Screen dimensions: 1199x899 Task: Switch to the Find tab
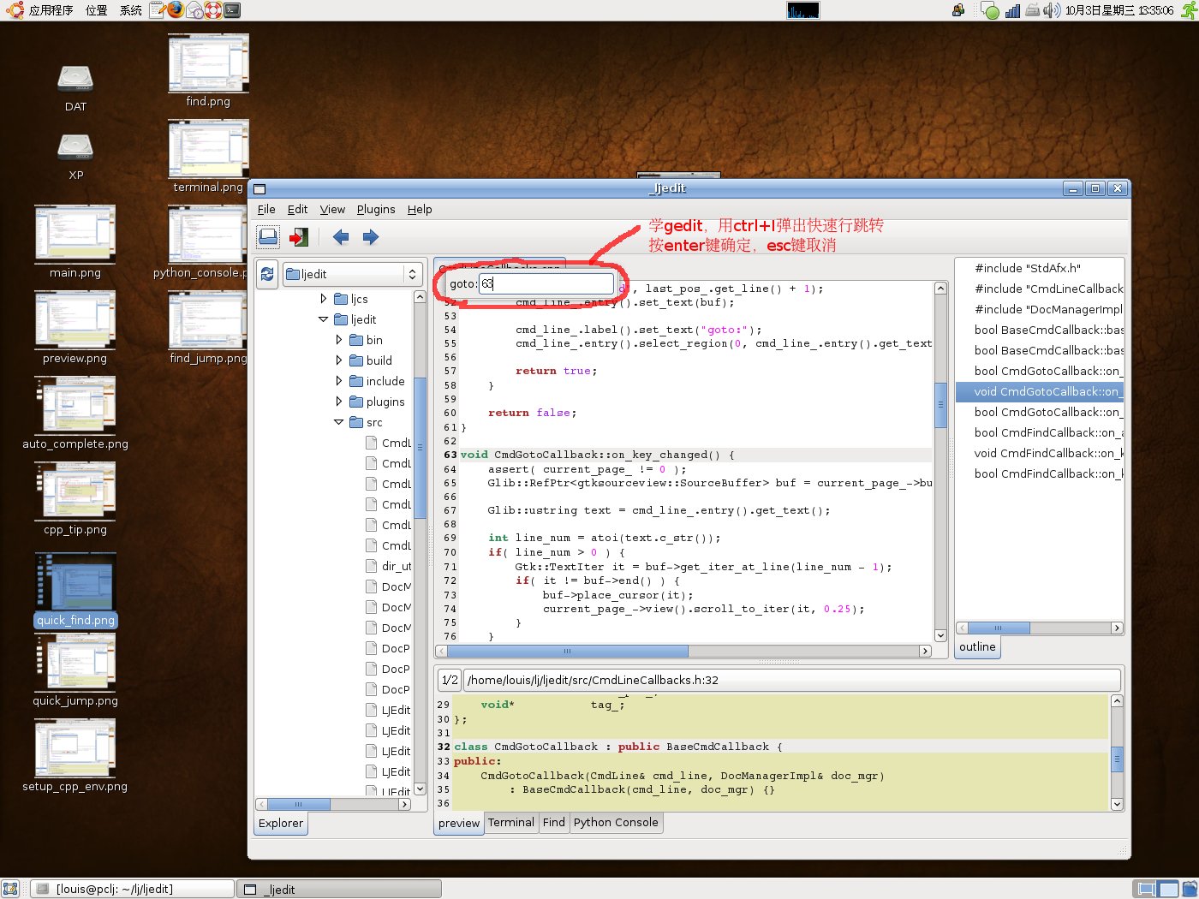[554, 822]
